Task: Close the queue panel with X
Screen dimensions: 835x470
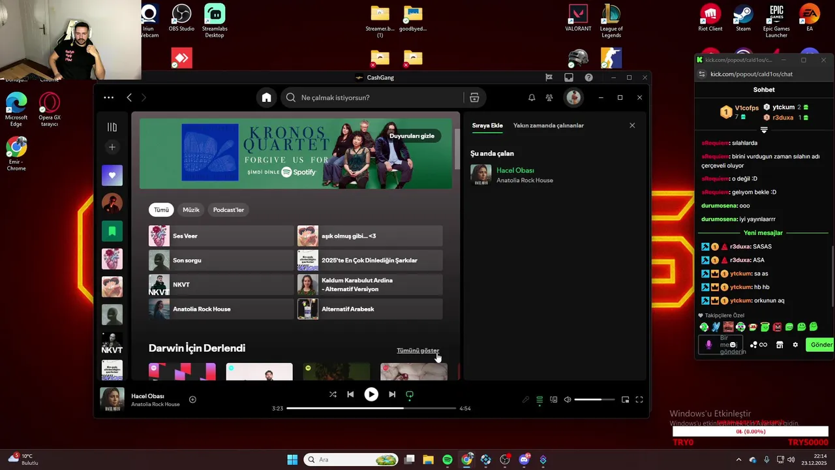Action: (x=632, y=125)
